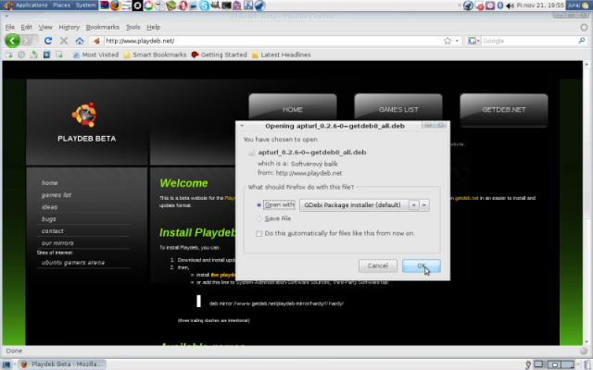The height and width of the screenshot is (370, 593).
Task: Open the Ubuntu logo main menu
Action: pyautogui.click(x=8, y=6)
